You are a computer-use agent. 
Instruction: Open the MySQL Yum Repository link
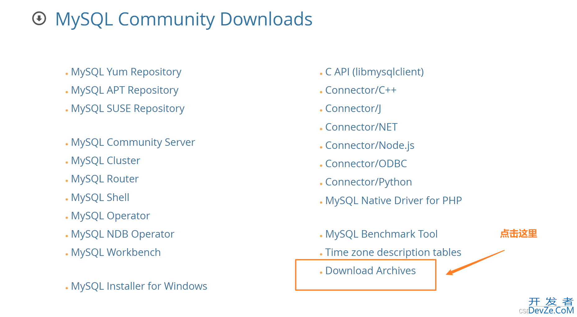[x=126, y=72]
